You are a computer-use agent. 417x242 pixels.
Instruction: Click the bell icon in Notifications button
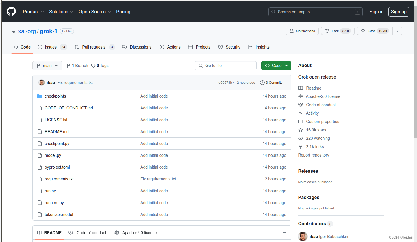[x=292, y=31]
